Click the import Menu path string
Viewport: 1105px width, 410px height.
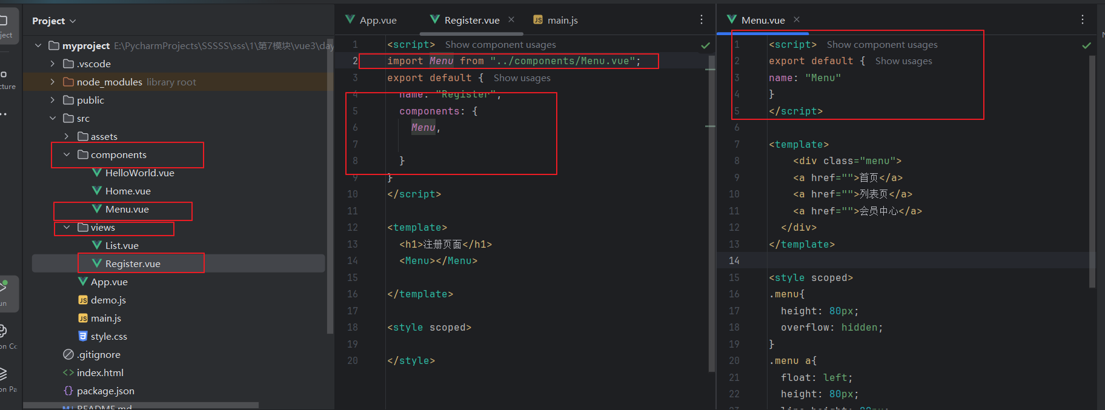pos(562,61)
